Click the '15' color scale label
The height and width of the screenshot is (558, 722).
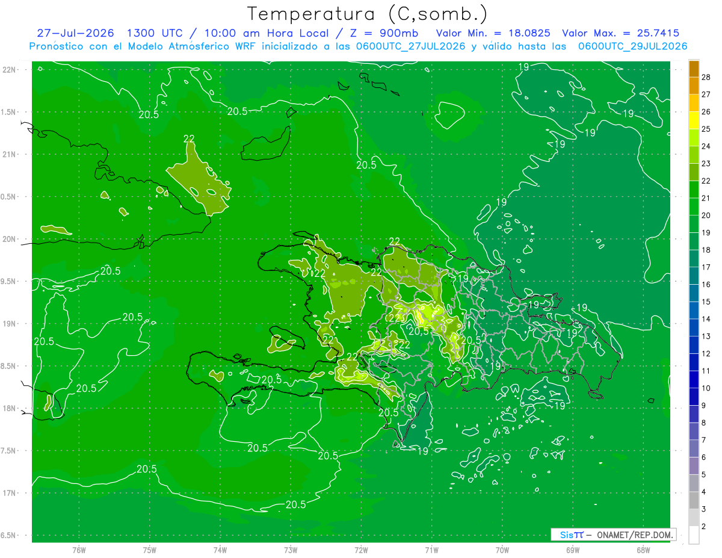[x=707, y=302]
